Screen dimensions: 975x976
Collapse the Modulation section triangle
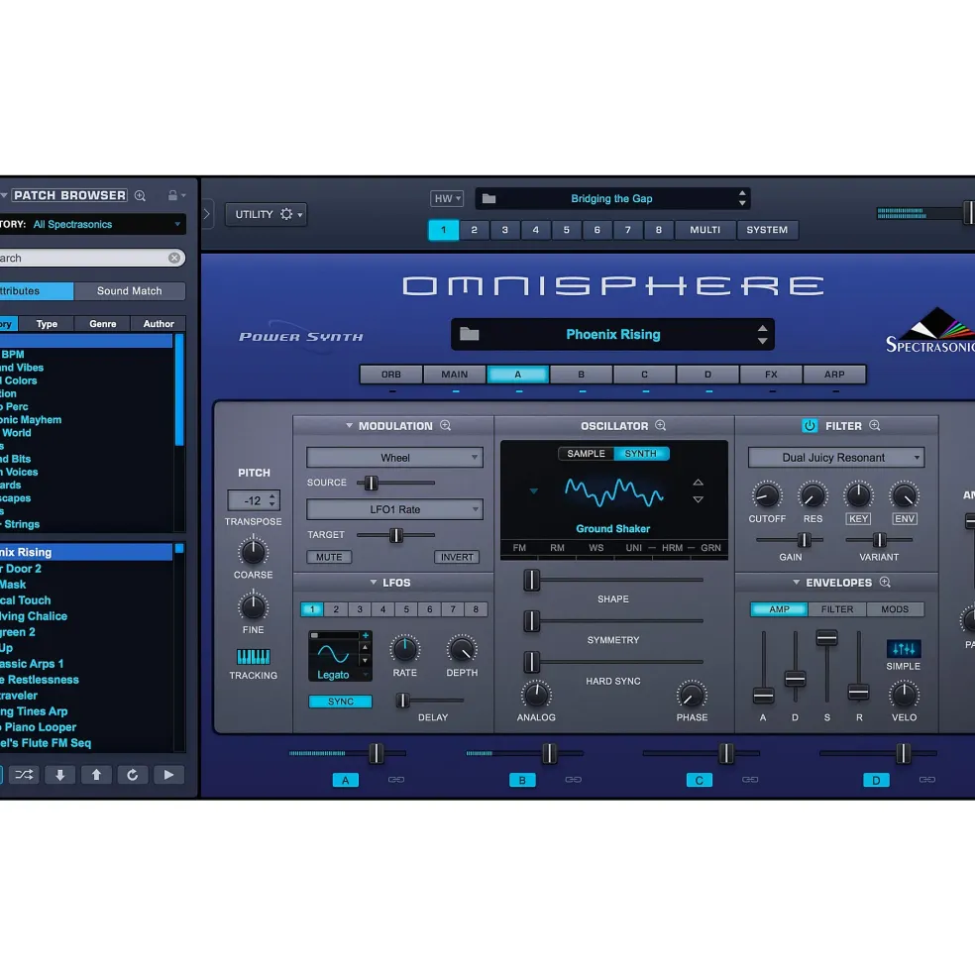(x=350, y=426)
